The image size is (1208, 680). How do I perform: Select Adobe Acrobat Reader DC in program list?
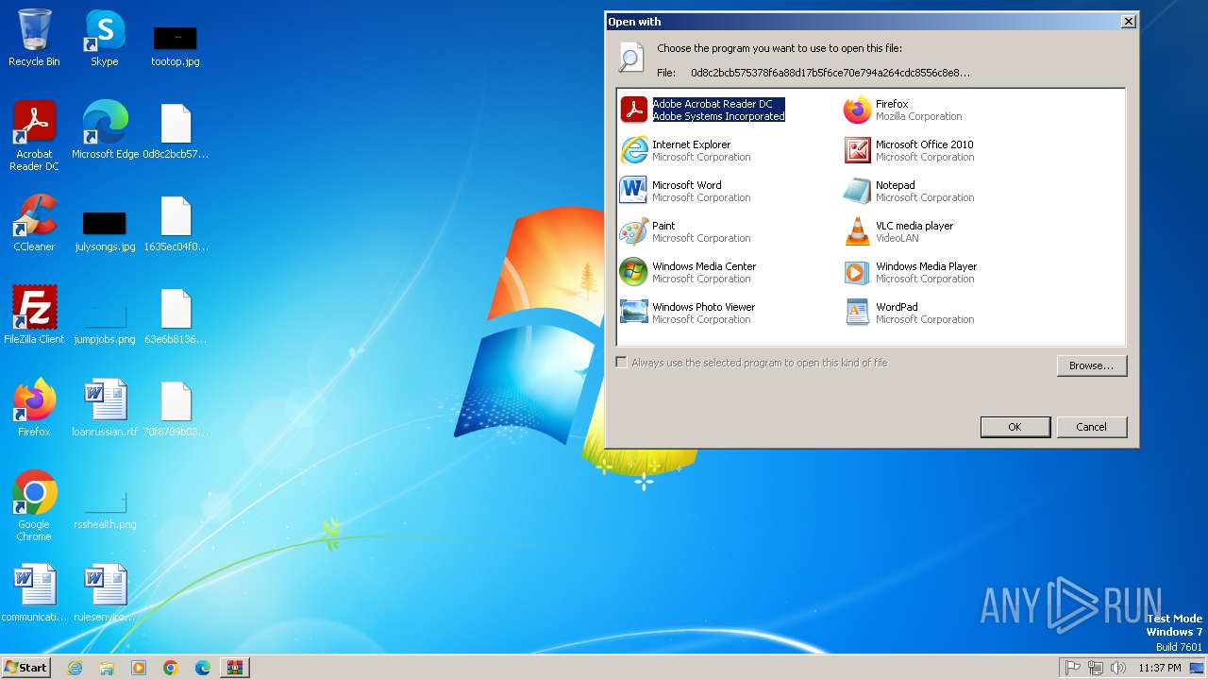point(703,110)
